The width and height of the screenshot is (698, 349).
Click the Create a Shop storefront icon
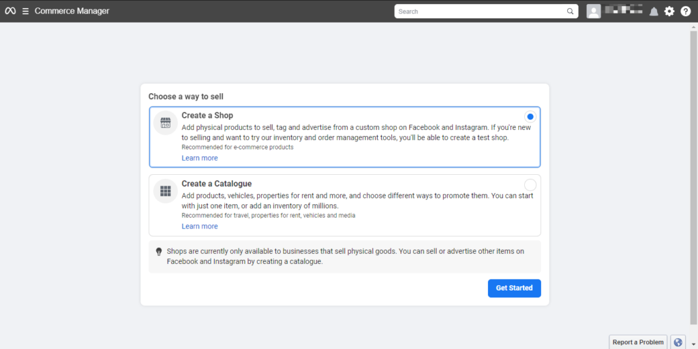tap(166, 123)
